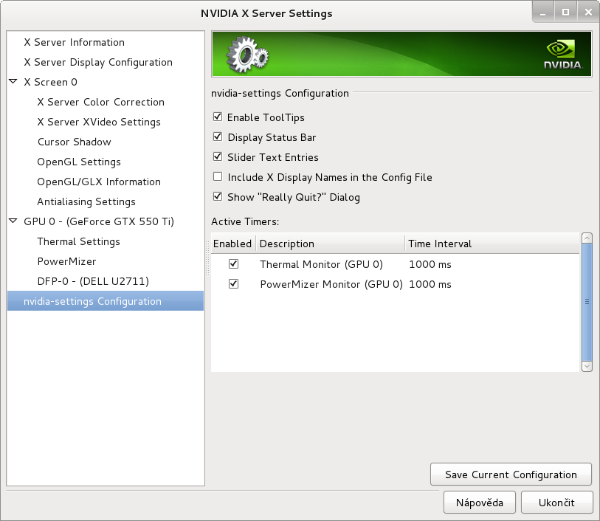Click the timers list scroll up arrow

click(587, 238)
